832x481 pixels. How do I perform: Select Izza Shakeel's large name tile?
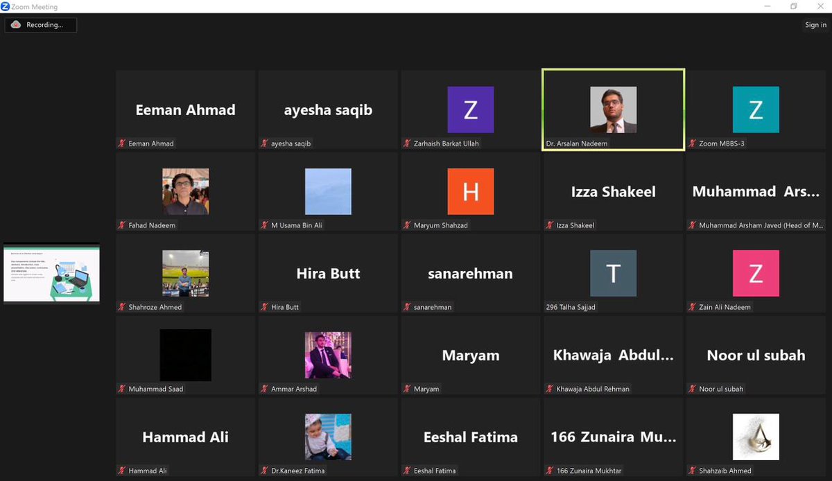coord(614,191)
